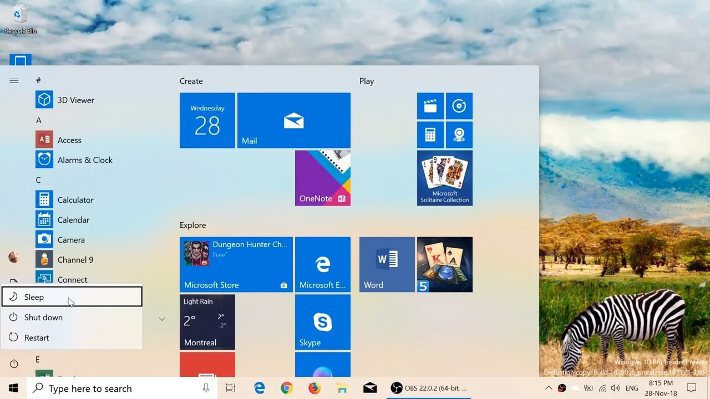This screenshot has width=710, height=399.
Task: Open Calculator in the app list
Action: coord(64,199)
